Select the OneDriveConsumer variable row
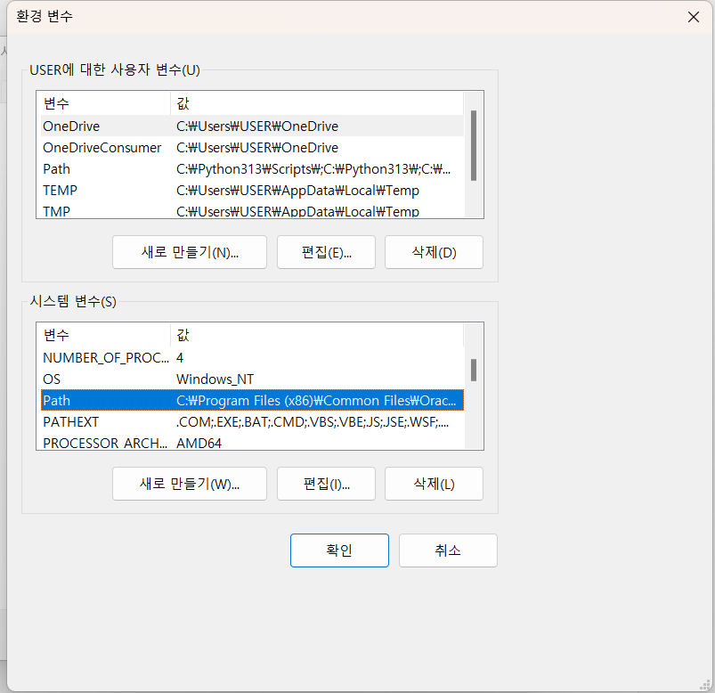The height and width of the screenshot is (693, 715). point(252,147)
